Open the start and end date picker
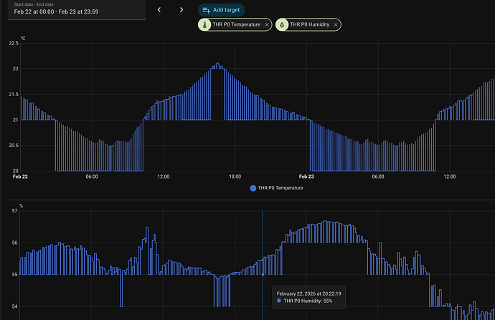The image size is (495, 320). pyautogui.click(x=72, y=9)
